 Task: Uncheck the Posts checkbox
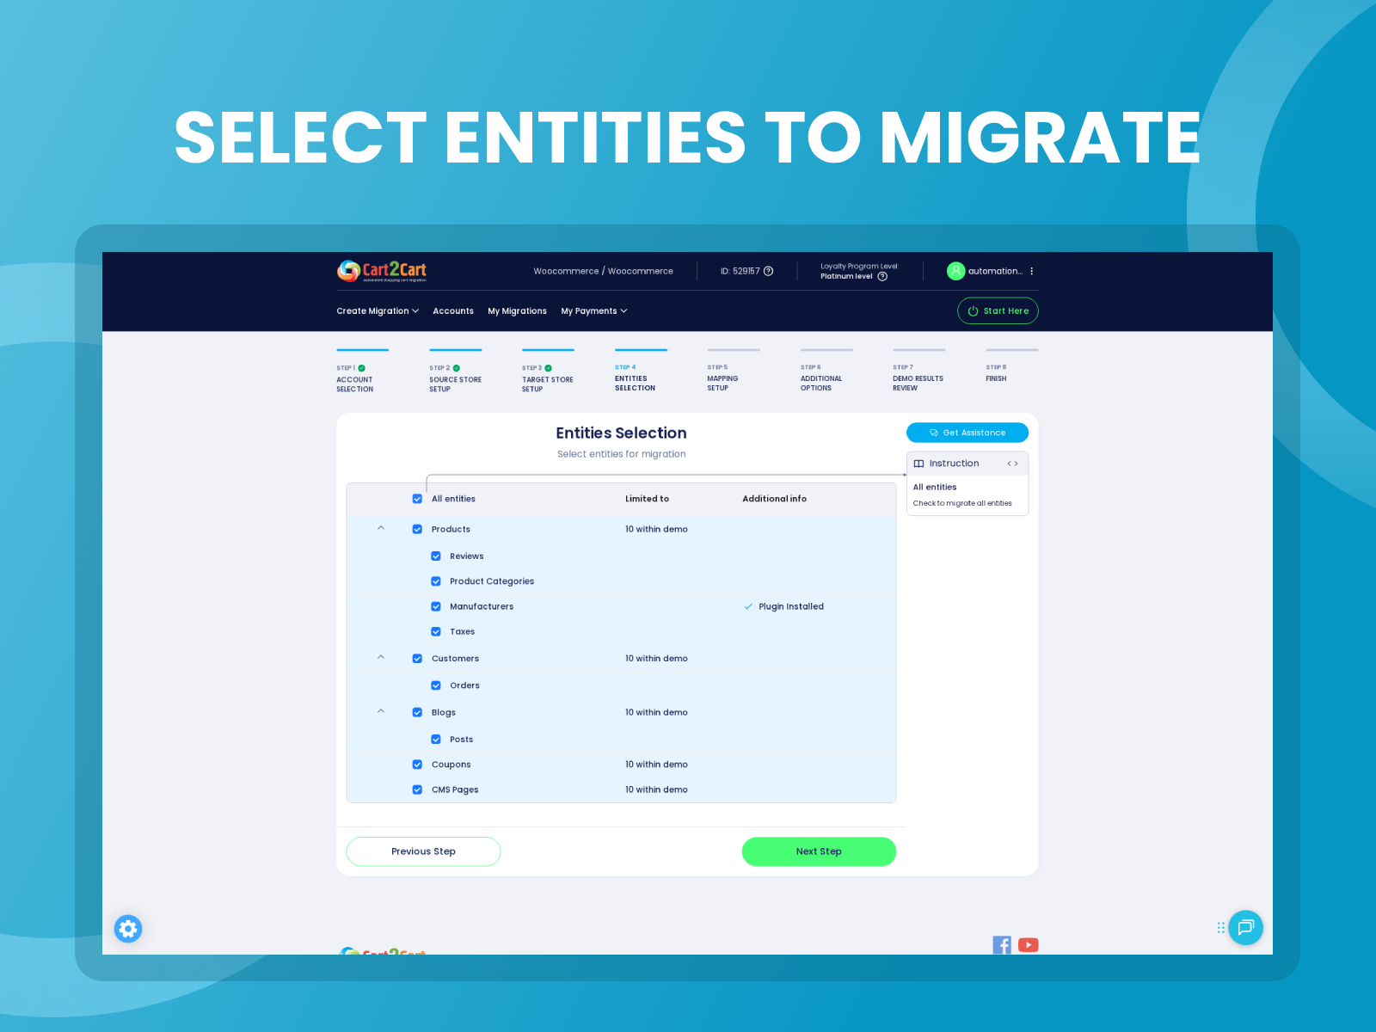pyautogui.click(x=436, y=740)
